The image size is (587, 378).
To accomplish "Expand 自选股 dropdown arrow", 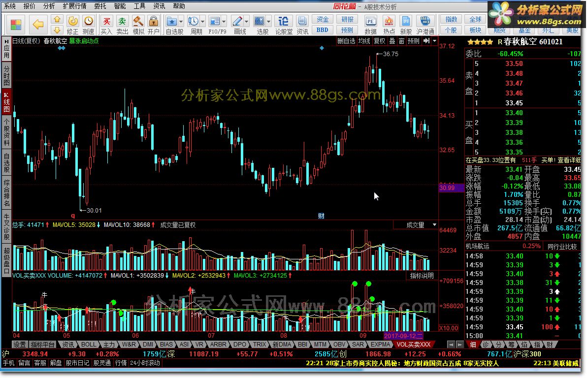I will 181,21.
